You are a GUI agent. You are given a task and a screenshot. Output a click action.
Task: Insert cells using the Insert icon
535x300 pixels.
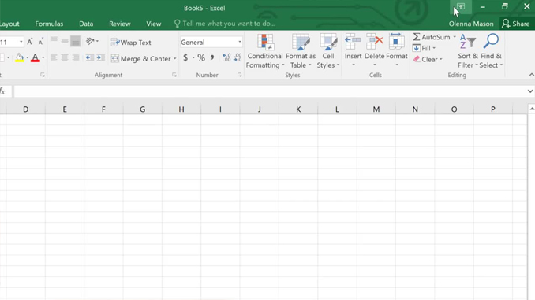(353, 43)
